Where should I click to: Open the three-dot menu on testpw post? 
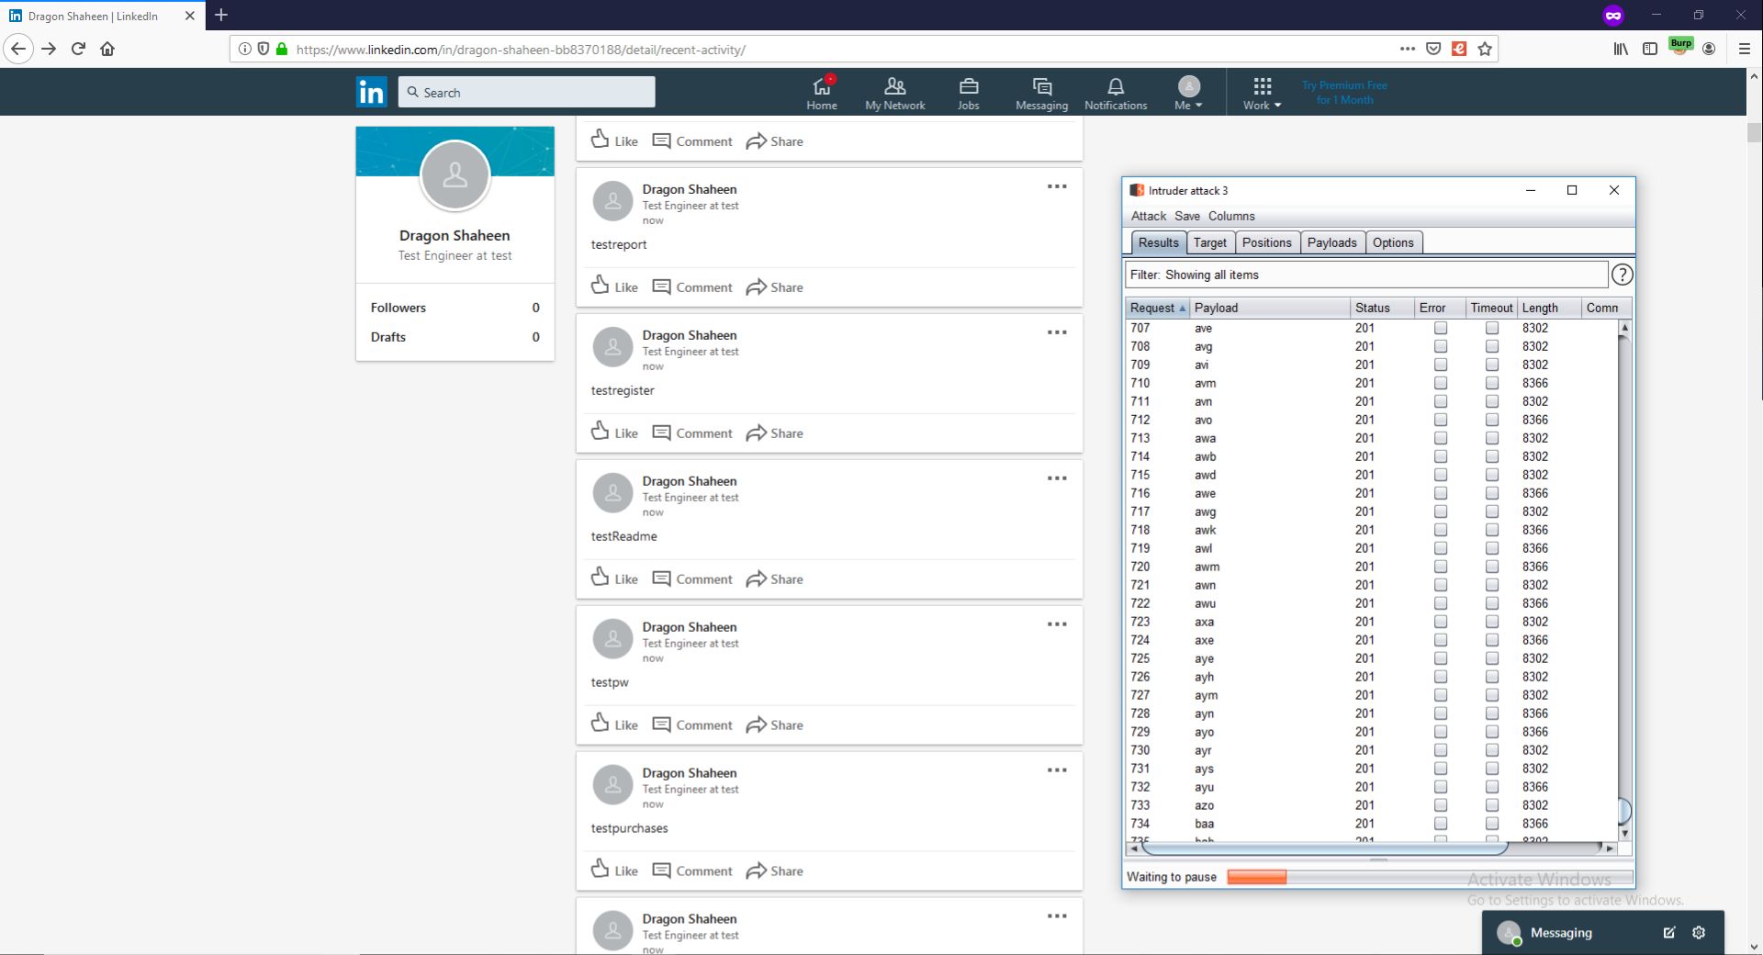pos(1057,624)
